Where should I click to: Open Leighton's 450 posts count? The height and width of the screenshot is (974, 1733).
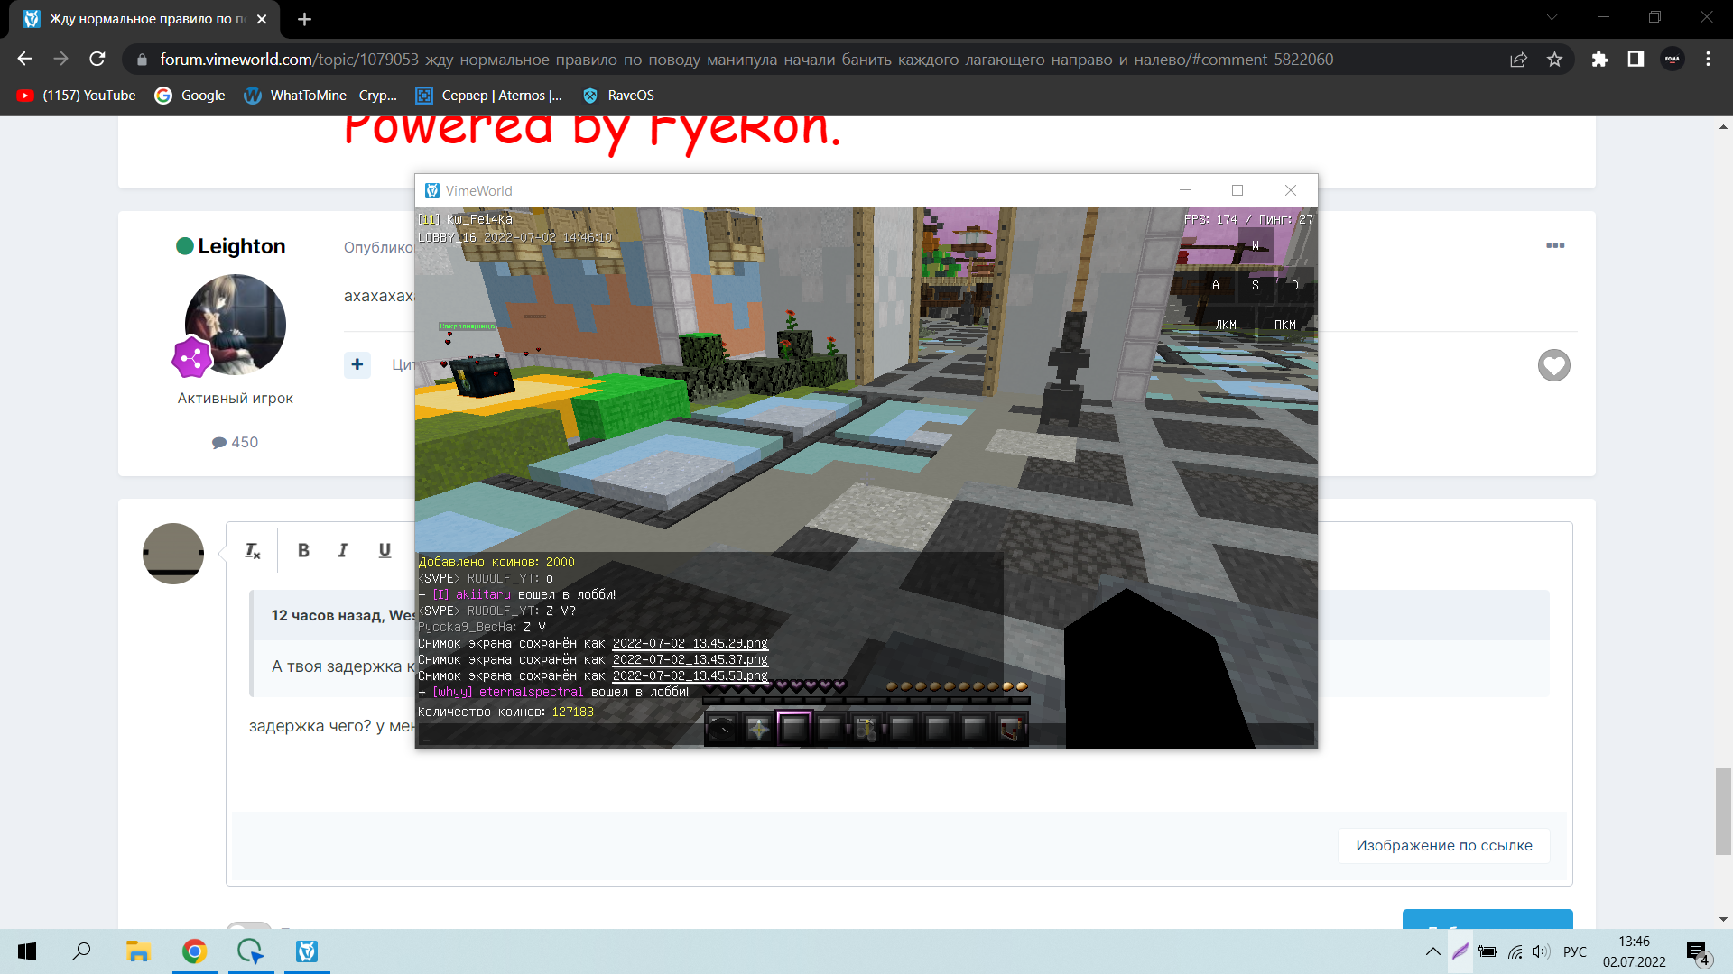pos(235,442)
